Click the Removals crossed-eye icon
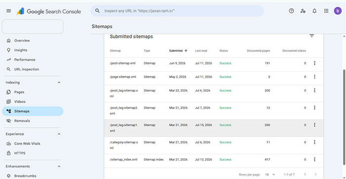The image size is (346, 179). point(8,121)
